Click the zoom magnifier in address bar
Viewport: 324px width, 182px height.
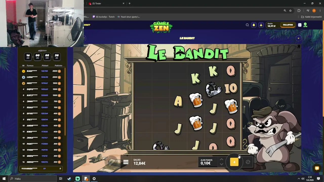click(285, 11)
